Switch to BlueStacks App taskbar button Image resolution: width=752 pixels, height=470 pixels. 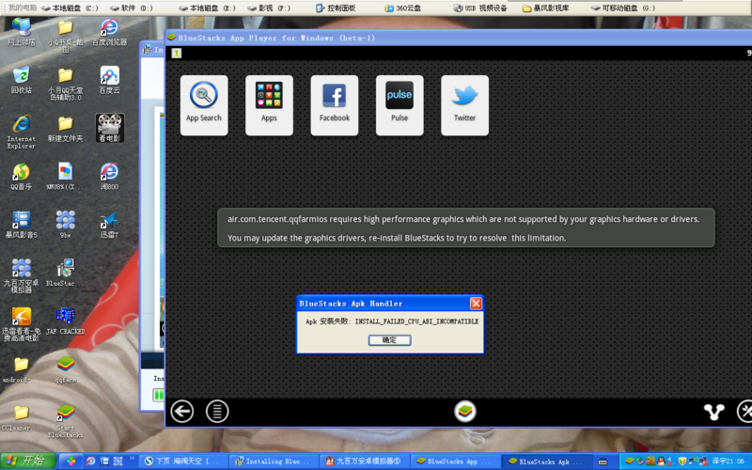[x=455, y=461]
